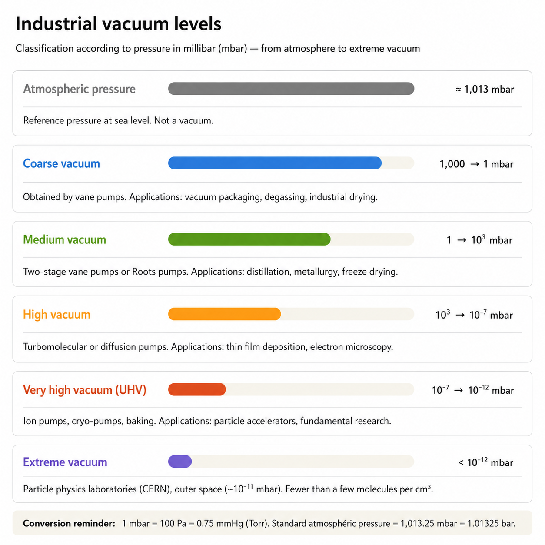This screenshot has width=545, height=545.
Task: Click the red UHV progress bar
Action: pyautogui.click(x=197, y=389)
